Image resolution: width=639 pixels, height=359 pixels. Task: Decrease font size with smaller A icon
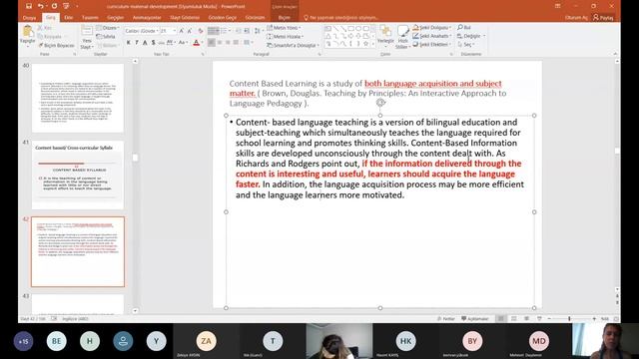(x=190, y=31)
